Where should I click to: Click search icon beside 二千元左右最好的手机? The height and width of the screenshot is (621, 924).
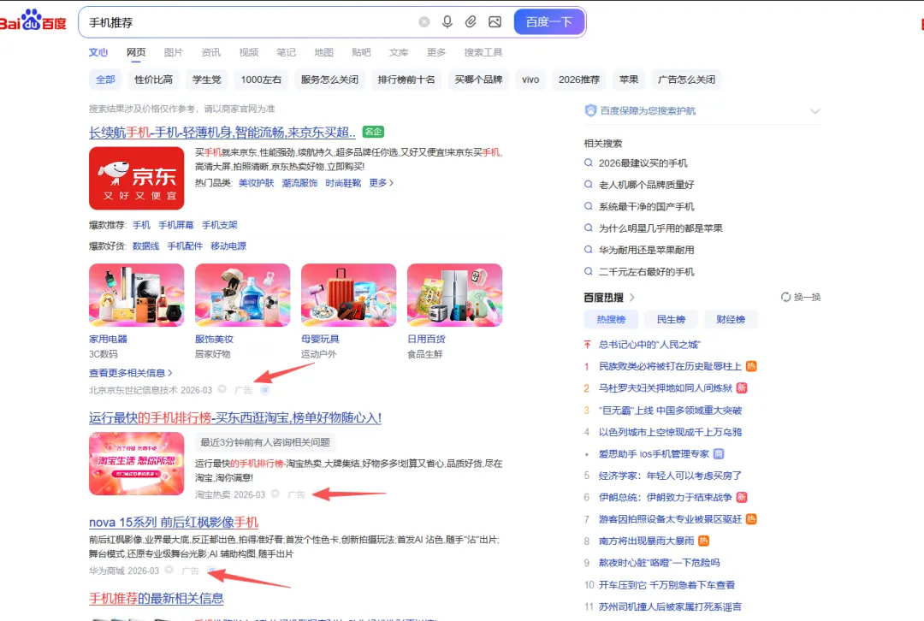coord(588,272)
